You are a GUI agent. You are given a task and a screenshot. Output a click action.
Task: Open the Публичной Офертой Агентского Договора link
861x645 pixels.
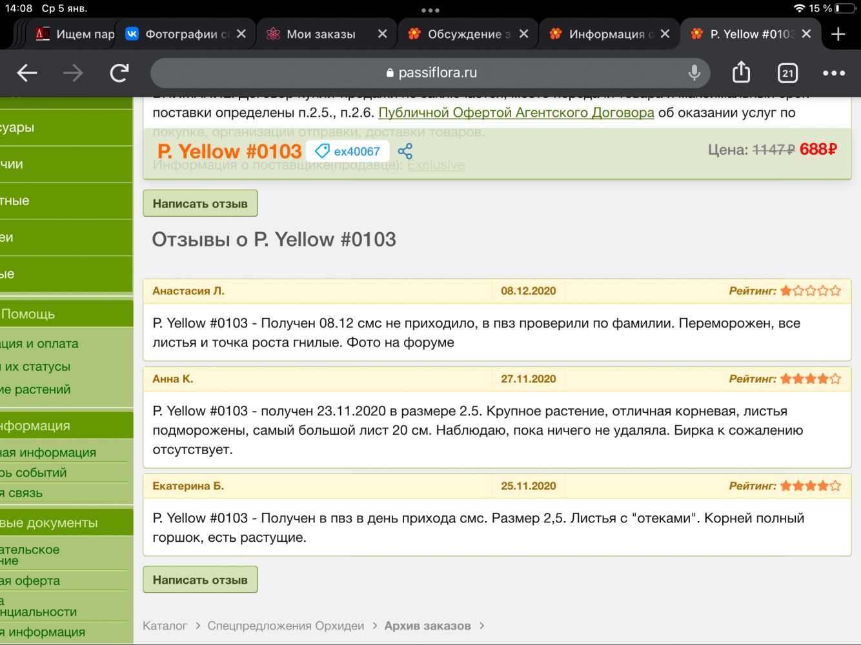516,113
